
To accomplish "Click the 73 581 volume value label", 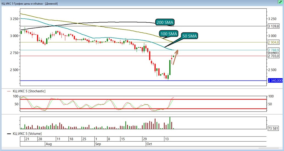I will coord(273,128).
